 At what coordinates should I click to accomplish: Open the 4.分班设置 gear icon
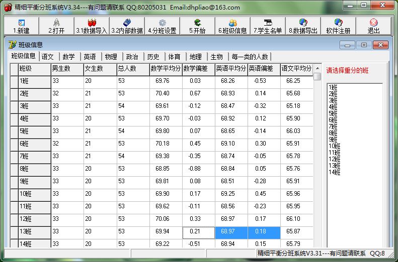(162, 26)
